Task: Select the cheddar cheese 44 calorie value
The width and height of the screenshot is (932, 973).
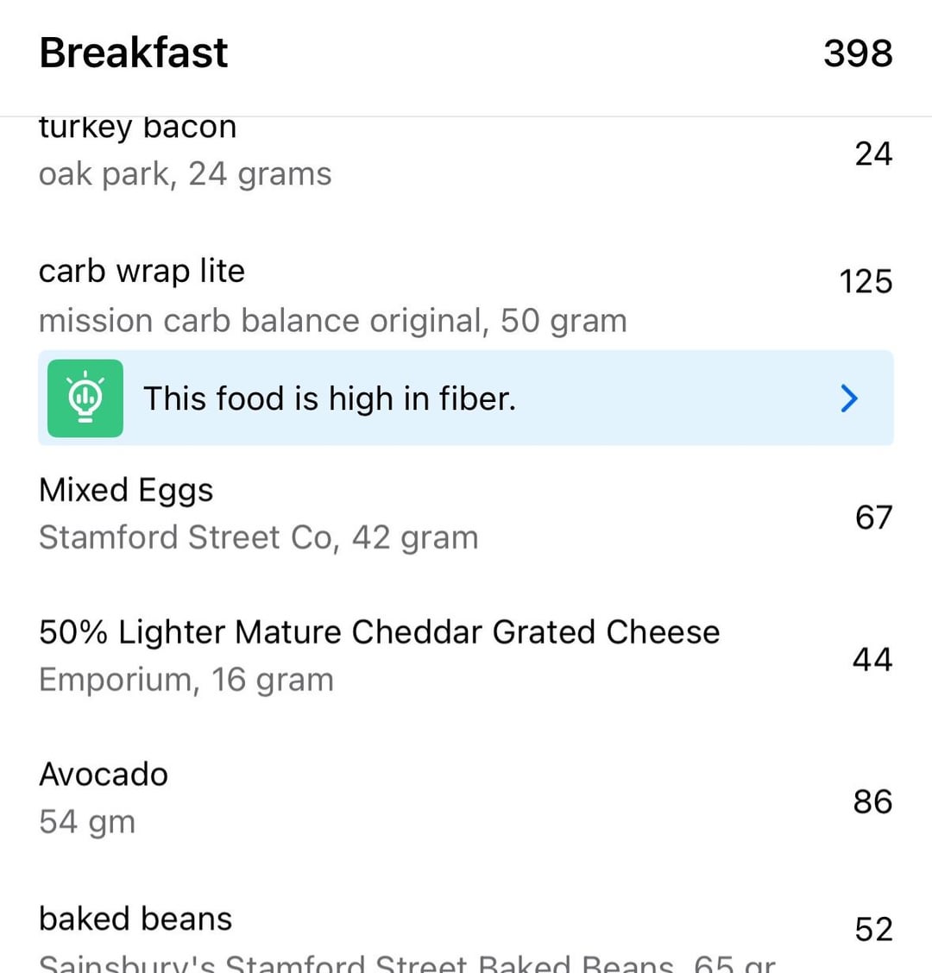Action: pyautogui.click(x=872, y=659)
